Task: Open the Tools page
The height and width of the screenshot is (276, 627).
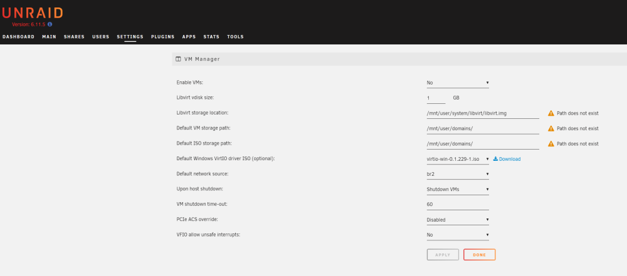Action: pos(235,37)
